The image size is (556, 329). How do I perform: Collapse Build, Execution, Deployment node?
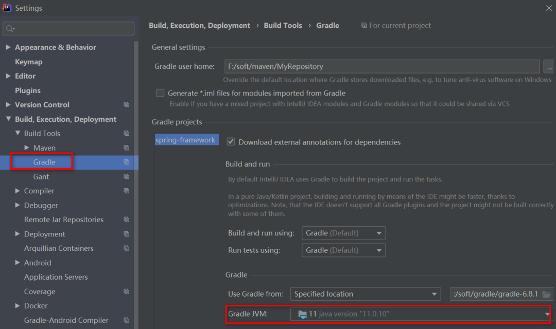coord(8,119)
